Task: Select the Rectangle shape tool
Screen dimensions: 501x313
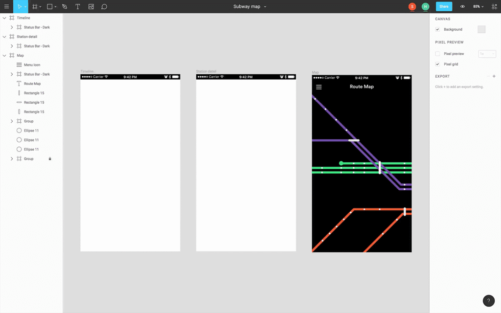Action: [49, 6]
